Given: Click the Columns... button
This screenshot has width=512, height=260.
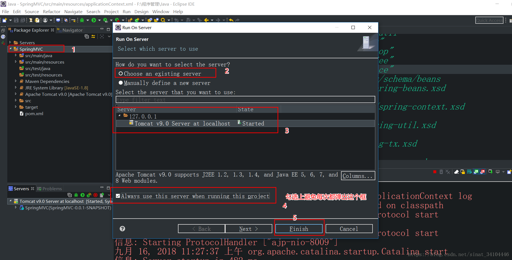Looking at the screenshot, I should coord(358,176).
